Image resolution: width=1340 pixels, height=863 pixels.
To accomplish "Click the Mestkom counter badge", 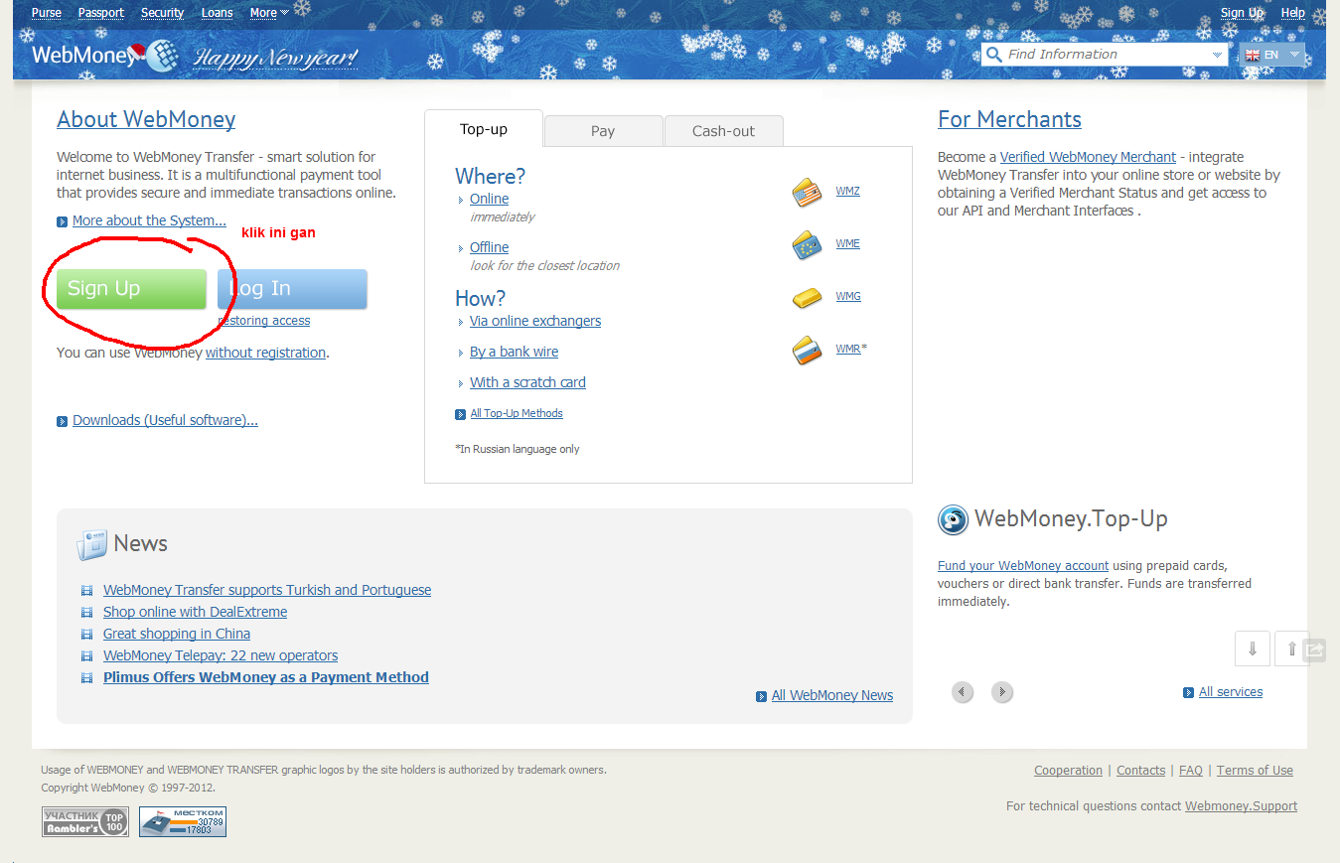I will [x=183, y=821].
